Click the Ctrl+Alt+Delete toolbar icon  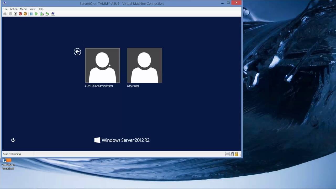(x=5, y=14)
